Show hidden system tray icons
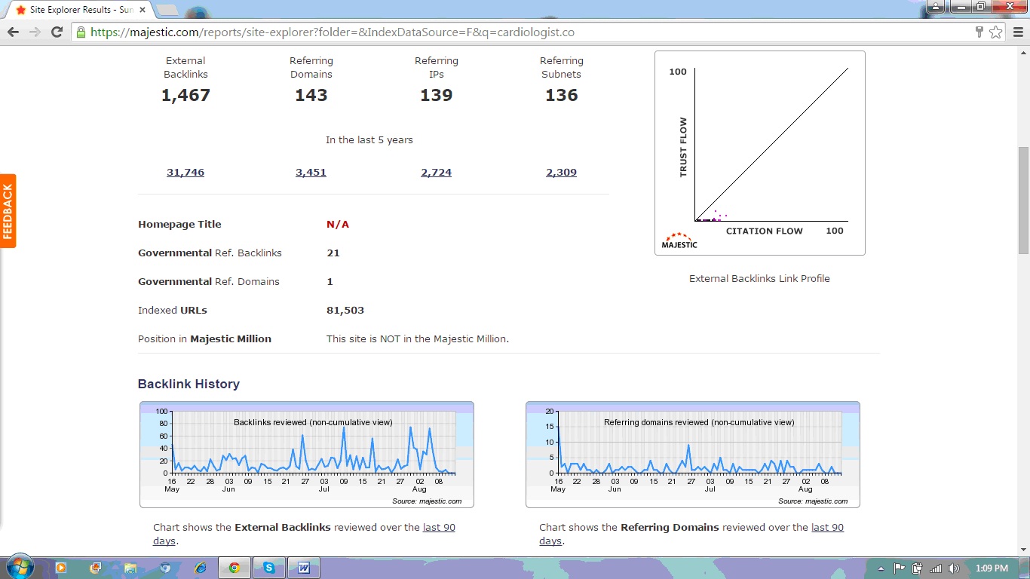 click(881, 568)
